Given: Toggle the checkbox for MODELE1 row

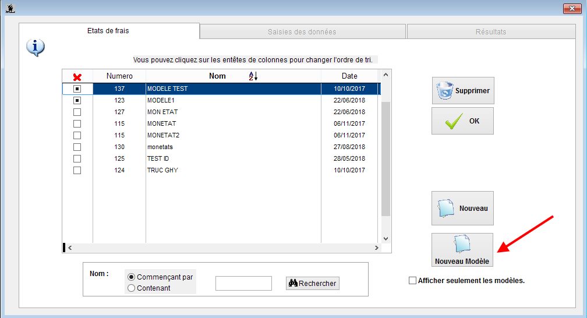Looking at the screenshot, I should [77, 100].
